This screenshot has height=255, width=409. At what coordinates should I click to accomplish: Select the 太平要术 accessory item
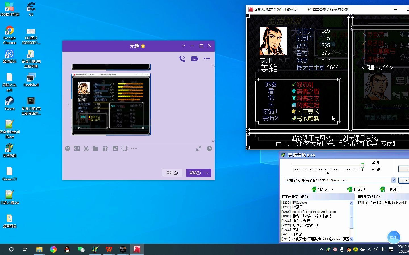tap(305, 112)
